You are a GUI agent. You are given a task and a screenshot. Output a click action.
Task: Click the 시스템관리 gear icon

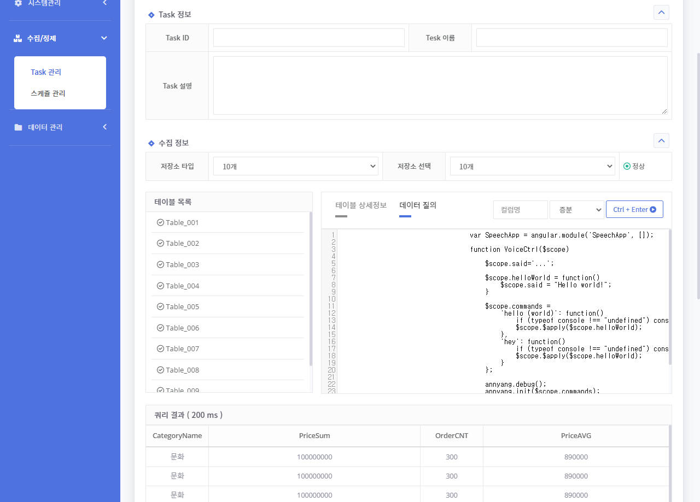[x=18, y=3]
